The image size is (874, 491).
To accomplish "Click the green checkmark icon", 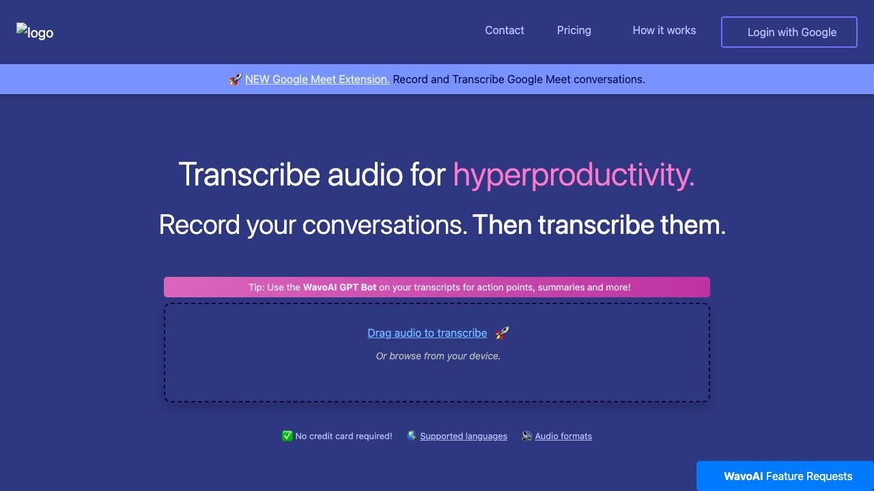I will tap(287, 436).
